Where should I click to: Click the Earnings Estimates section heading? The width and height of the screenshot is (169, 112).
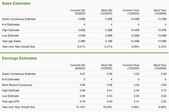click(x=19, y=58)
